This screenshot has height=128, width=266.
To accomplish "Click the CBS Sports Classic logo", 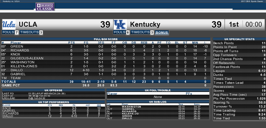I will 45,7.
